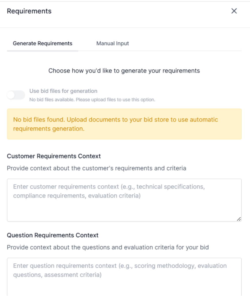This screenshot has width=250, height=296.
Task: Click the underline indicator beneath Generate Requirements
Action: [42, 51]
